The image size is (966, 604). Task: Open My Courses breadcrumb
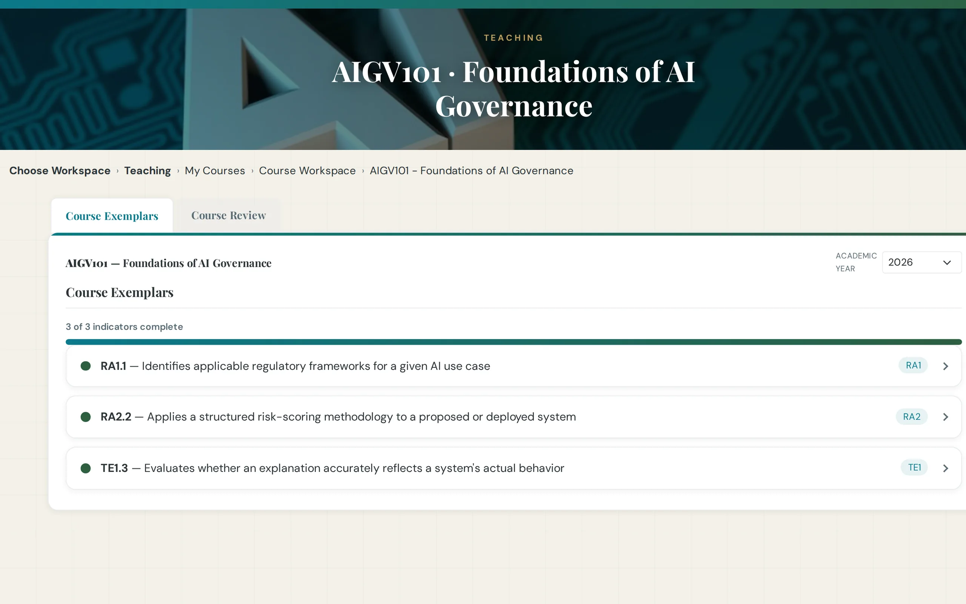pos(215,171)
